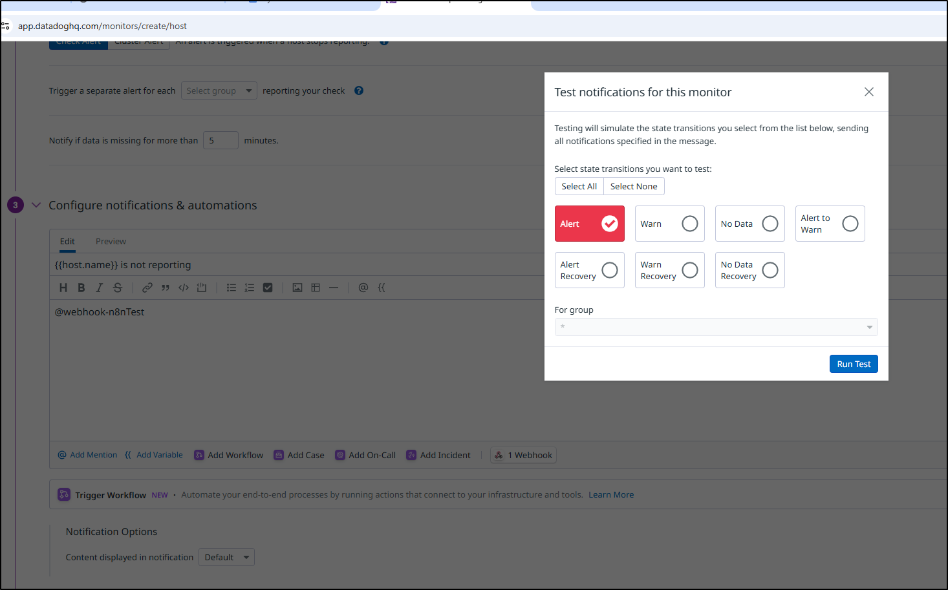Click the Add Incident icon button
The height and width of the screenshot is (590, 948).
(438, 455)
